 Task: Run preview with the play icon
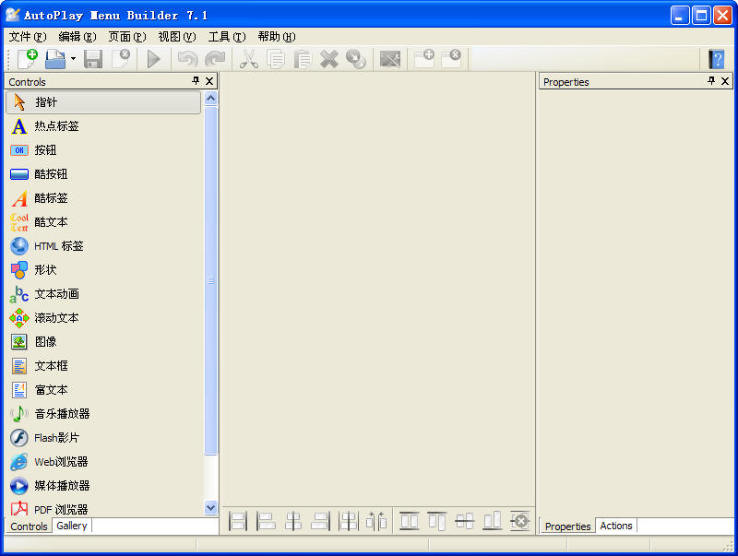pyautogui.click(x=153, y=58)
